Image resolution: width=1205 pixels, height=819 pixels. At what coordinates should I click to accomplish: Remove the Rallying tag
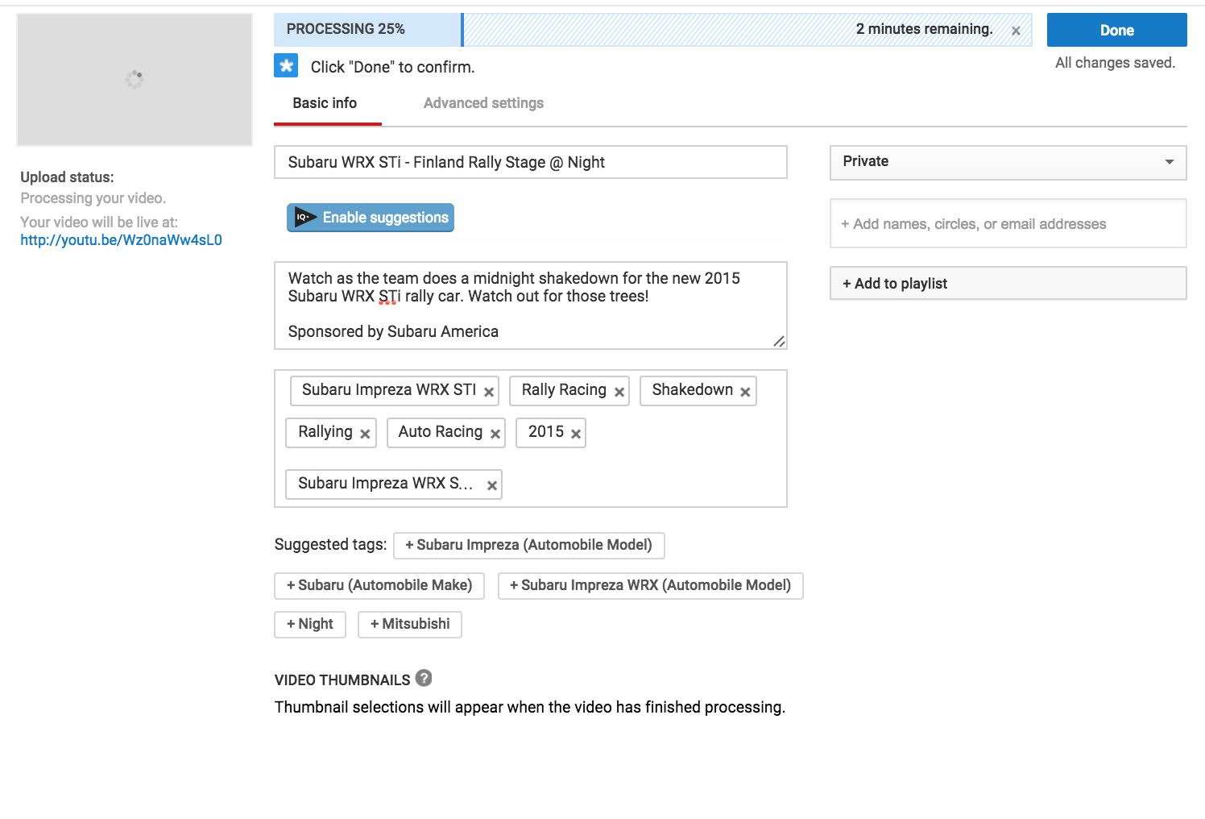(365, 434)
